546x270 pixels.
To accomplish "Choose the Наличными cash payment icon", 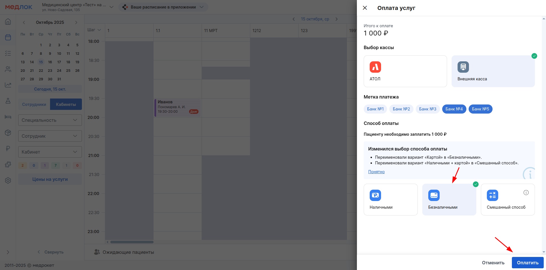I will click(375, 195).
